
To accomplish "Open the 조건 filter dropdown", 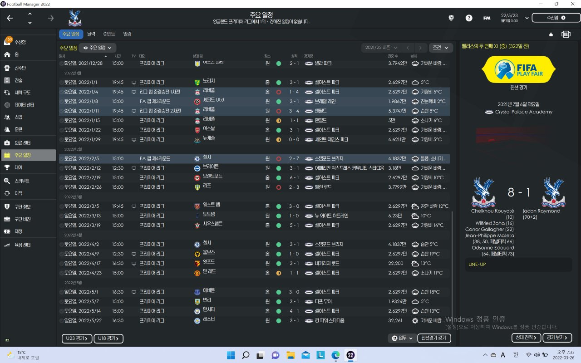I will 441,48.
